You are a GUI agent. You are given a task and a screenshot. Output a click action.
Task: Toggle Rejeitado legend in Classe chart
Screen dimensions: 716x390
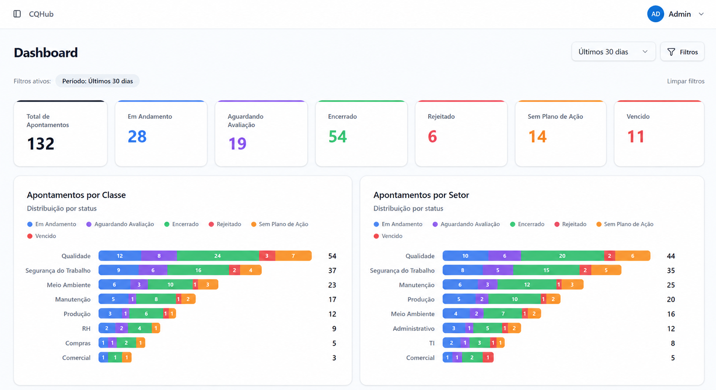[225, 224]
